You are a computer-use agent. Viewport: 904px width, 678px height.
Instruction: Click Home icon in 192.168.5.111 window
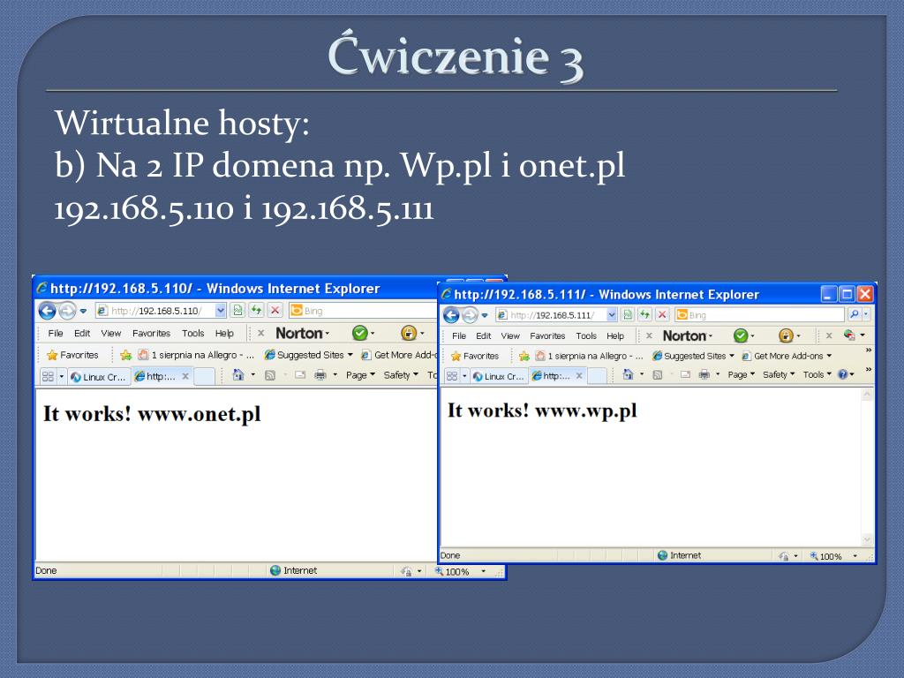click(x=628, y=374)
